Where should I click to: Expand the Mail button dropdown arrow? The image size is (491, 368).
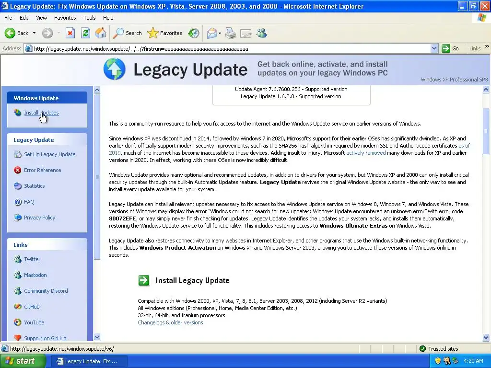pyautogui.click(x=220, y=33)
